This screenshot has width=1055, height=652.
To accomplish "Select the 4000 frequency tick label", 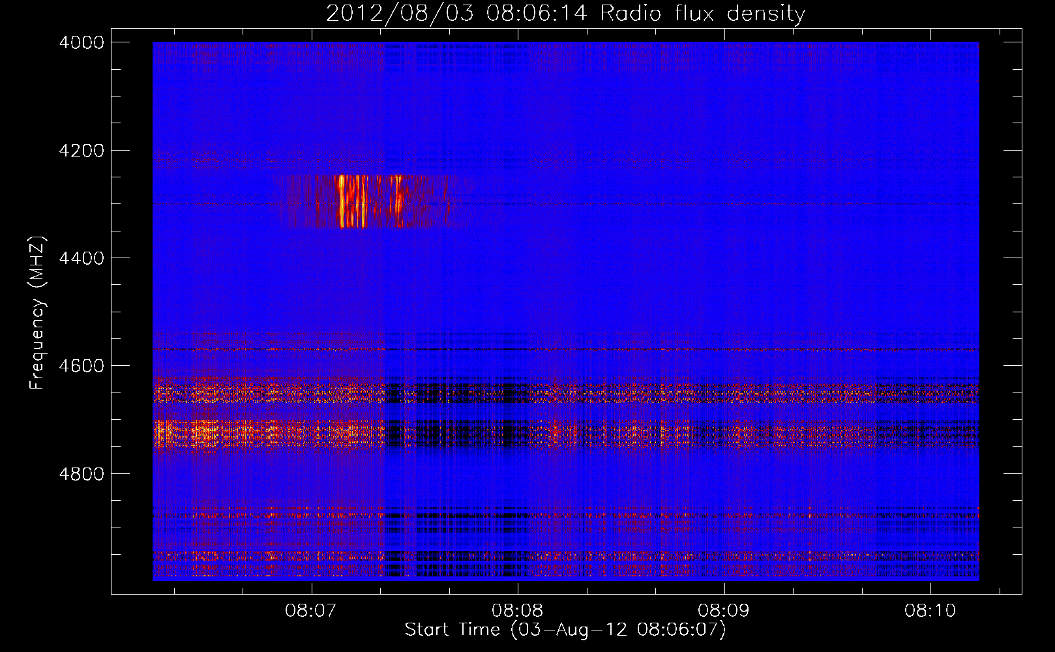I will [x=82, y=42].
